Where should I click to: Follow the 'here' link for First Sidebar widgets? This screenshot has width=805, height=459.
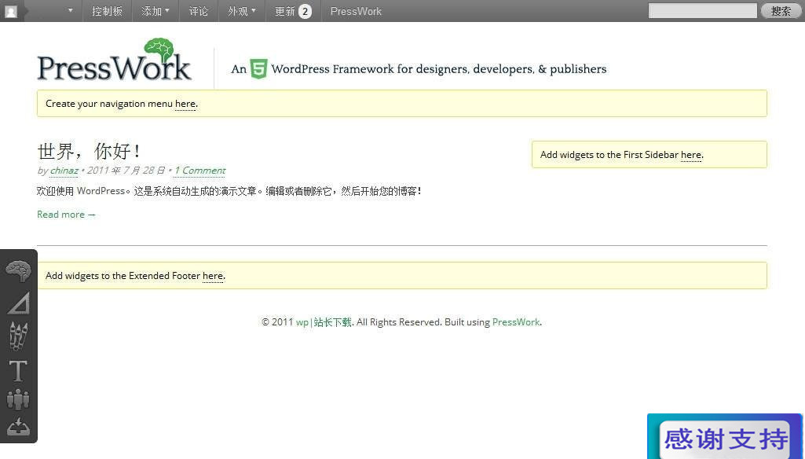691,155
